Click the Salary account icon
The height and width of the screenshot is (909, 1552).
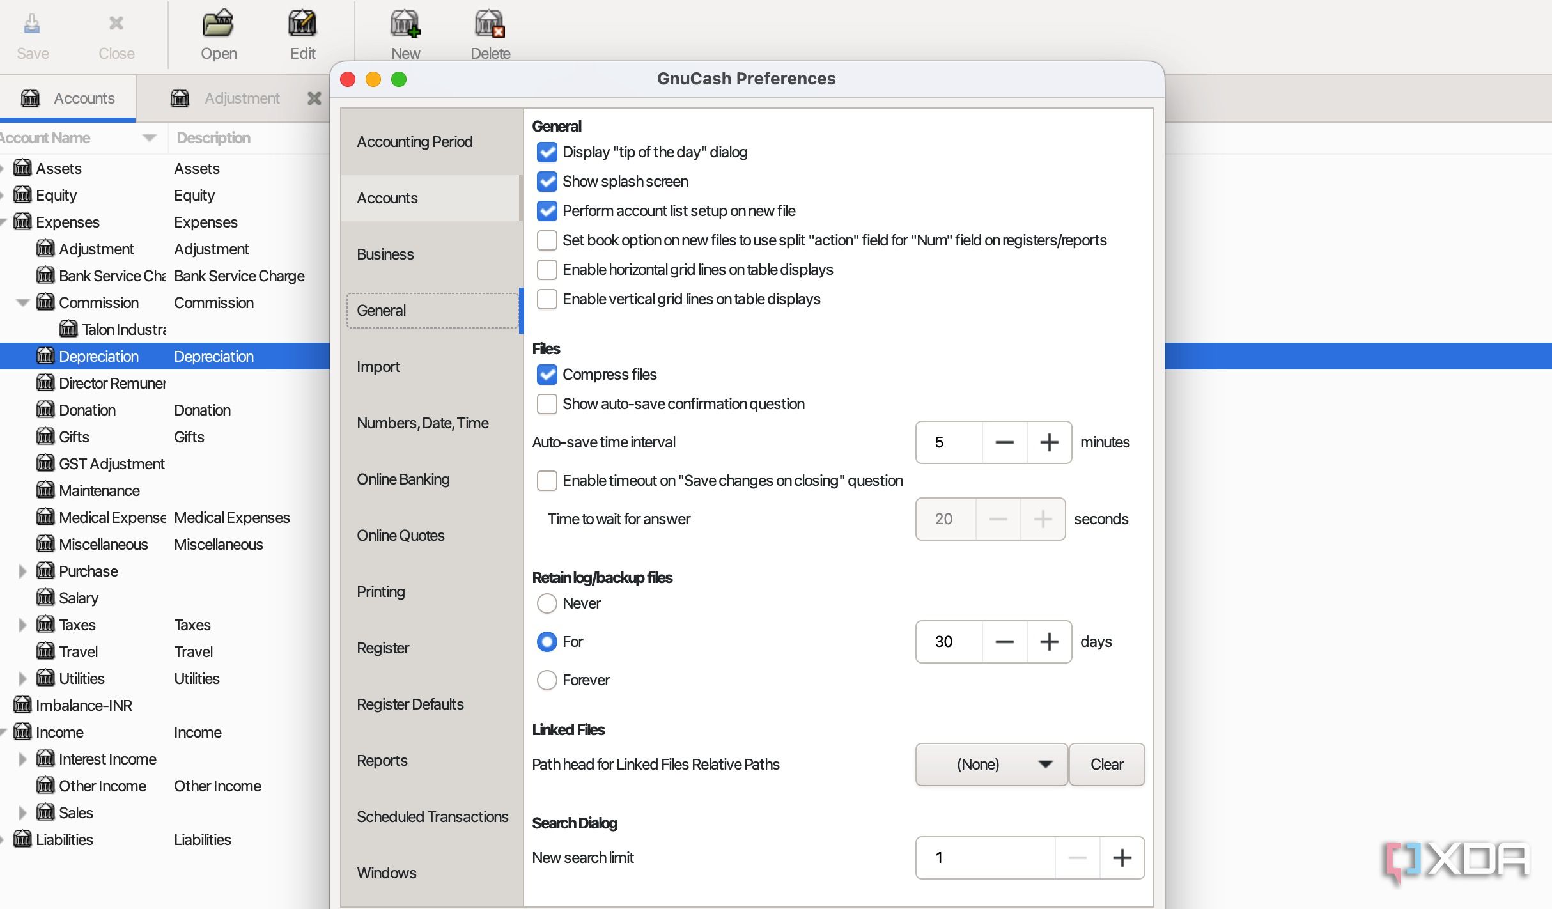click(x=45, y=598)
